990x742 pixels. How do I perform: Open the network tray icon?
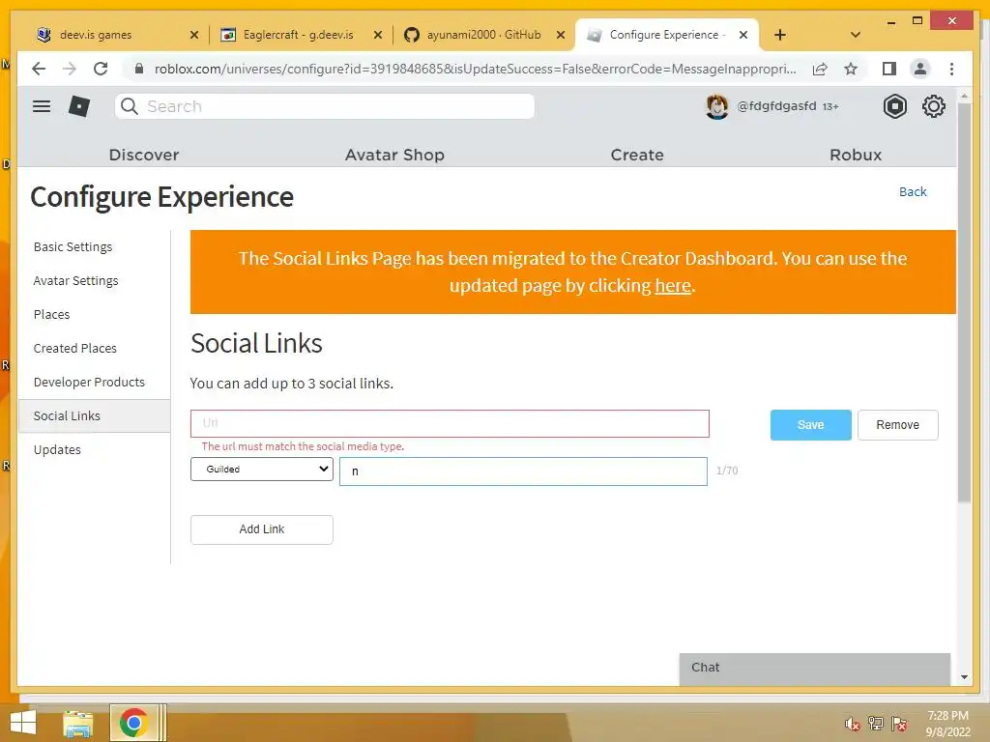click(875, 724)
